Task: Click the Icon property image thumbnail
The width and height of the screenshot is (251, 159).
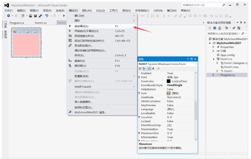Action: 168,93
